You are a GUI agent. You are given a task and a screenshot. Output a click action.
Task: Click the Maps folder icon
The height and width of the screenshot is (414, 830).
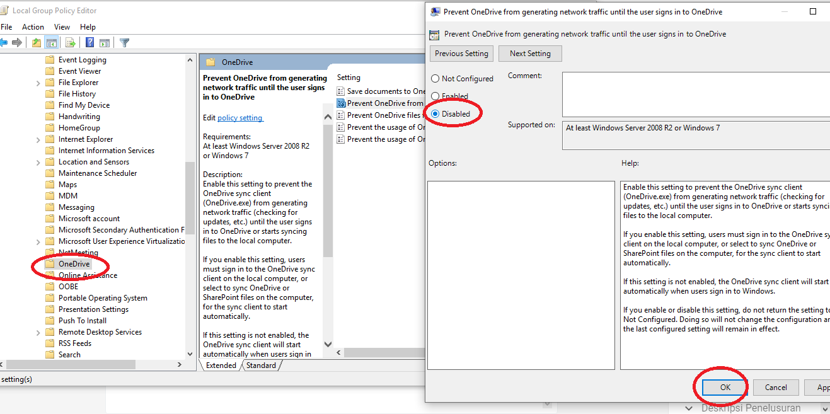[50, 185]
